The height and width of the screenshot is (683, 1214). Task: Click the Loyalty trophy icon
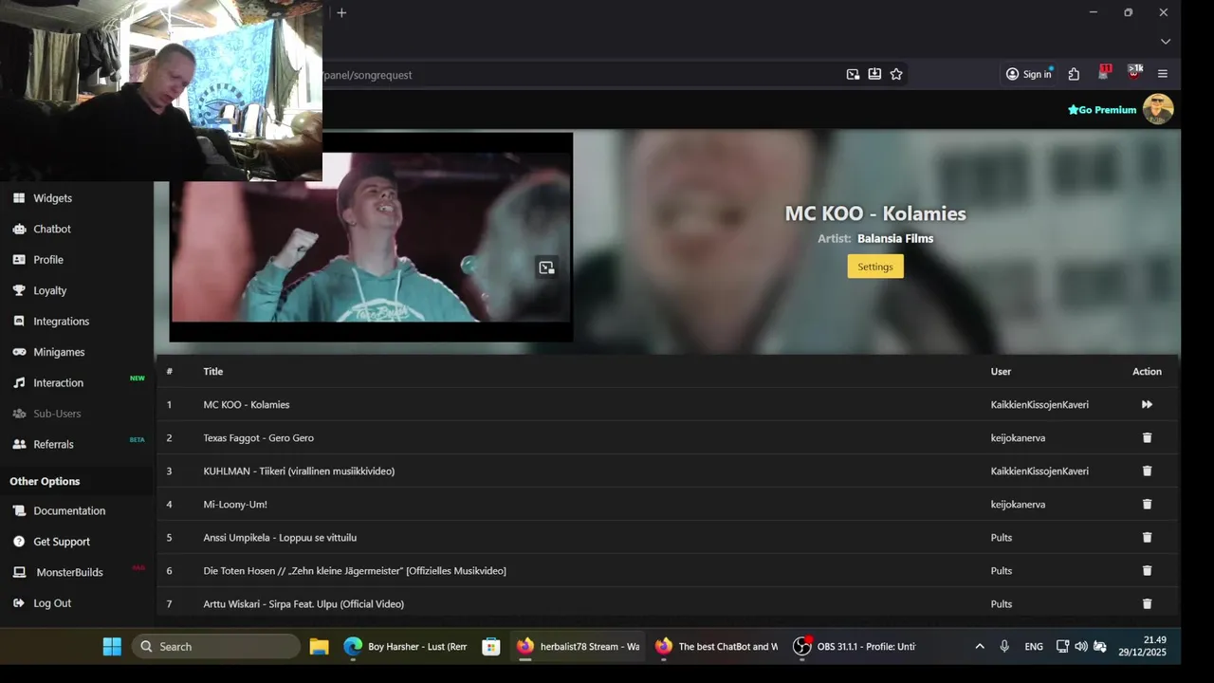(x=19, y=290)
